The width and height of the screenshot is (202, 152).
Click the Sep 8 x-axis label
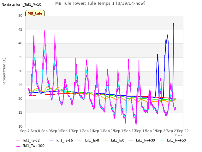pyautogui.click(x=35, y=131)
